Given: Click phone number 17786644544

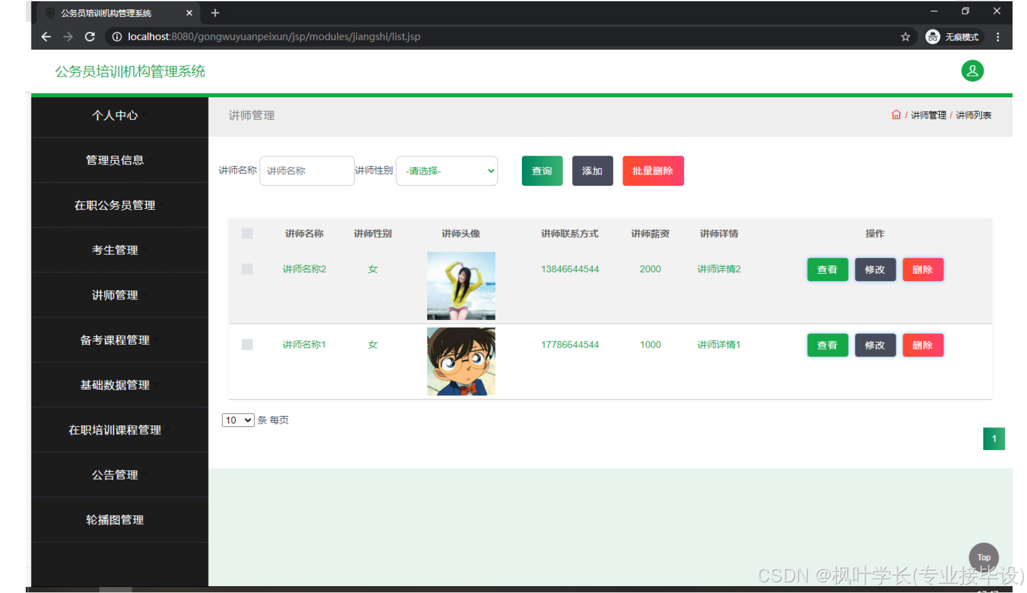Looking at the screenshot, I should [x=570, y=345].
